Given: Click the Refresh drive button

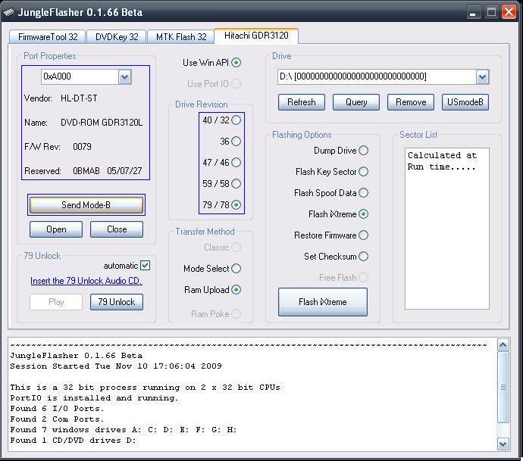Looking at the screenshot, I should (x=302, y=102).
